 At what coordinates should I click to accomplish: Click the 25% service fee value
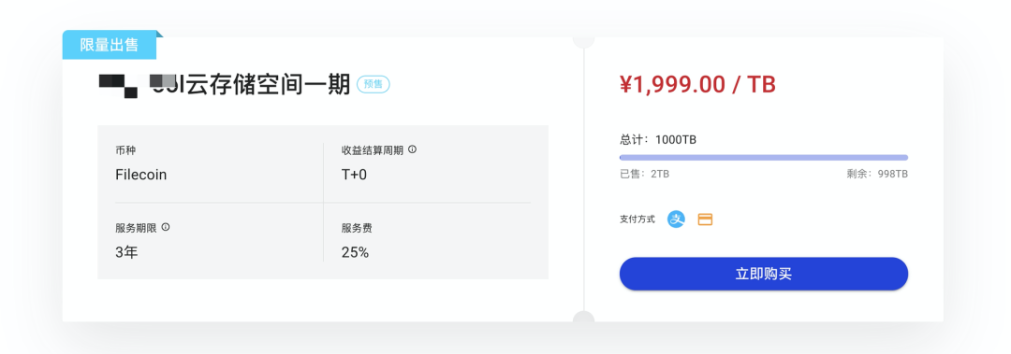[356, 252]
